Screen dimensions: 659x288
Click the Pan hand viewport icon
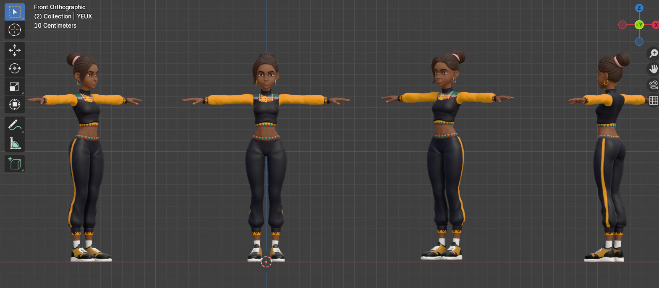click(653, 69)
